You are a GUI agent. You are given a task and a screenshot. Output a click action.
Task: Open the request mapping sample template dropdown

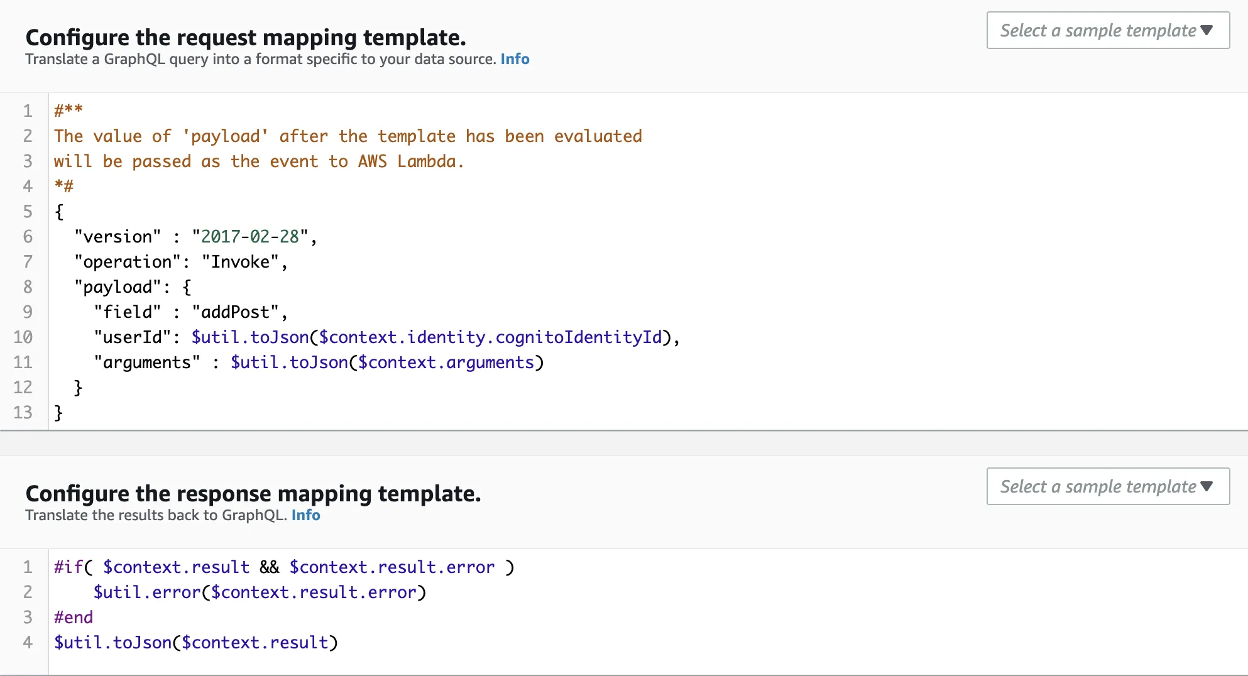click(1107, 30)
